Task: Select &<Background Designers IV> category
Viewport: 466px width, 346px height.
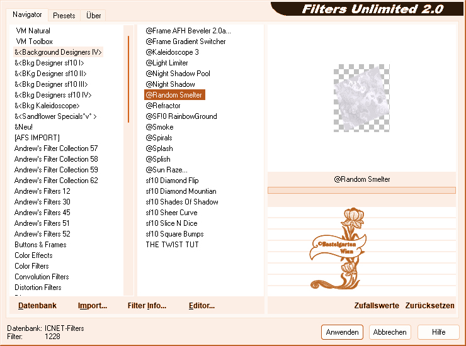Action: [58, 52]
